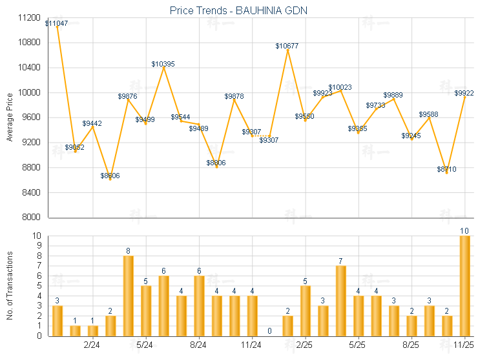Select the bar showing 8 transactions
This screenshot has width=478, height=355.
point(129,296)
